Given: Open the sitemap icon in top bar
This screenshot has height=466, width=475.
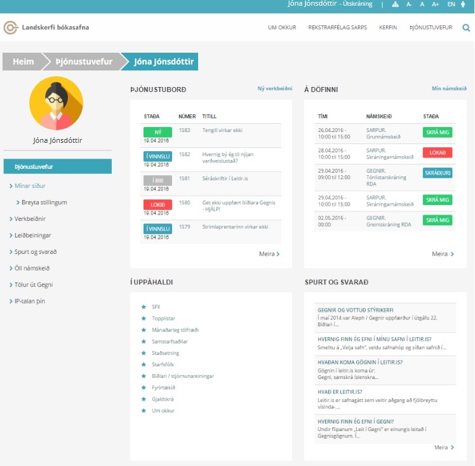Looking at the screenshot, I should 395,4.
